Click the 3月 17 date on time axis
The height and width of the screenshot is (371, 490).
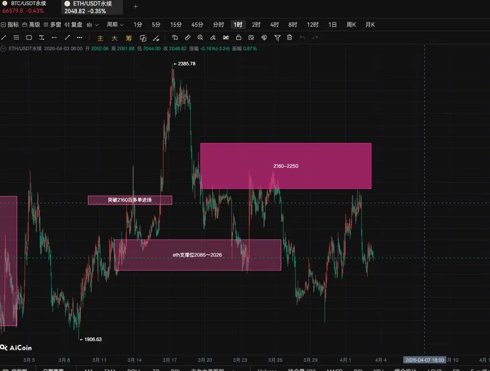[170, 360]
